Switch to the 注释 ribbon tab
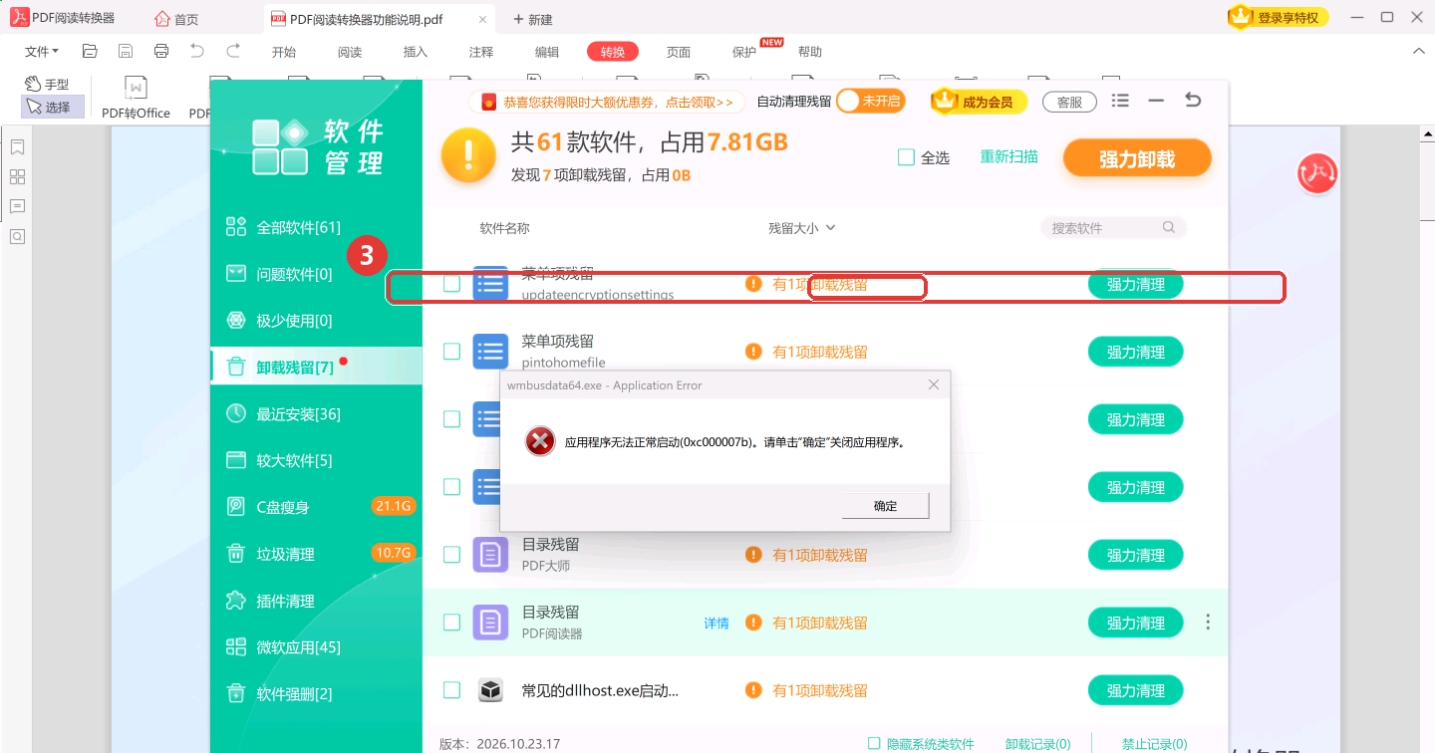This screenshot has height=753, width=1435. pyautogui.click(x=481, y=52)
